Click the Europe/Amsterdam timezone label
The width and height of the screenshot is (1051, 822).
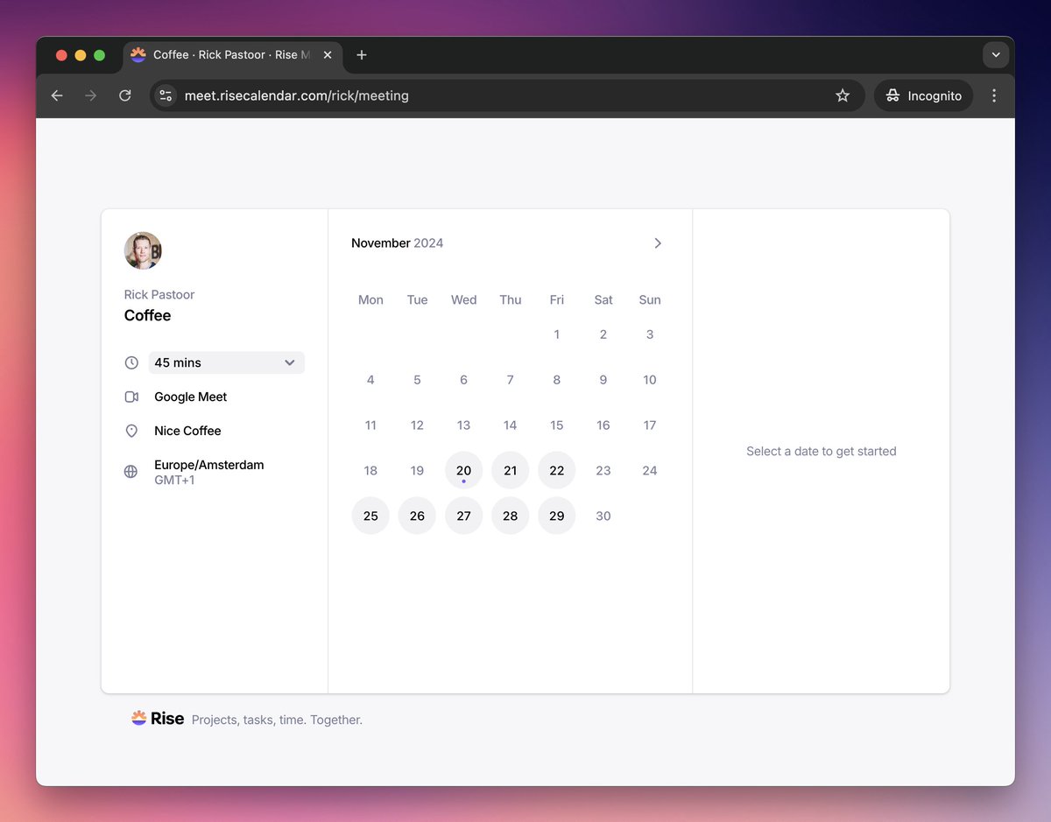coord(209,465)
